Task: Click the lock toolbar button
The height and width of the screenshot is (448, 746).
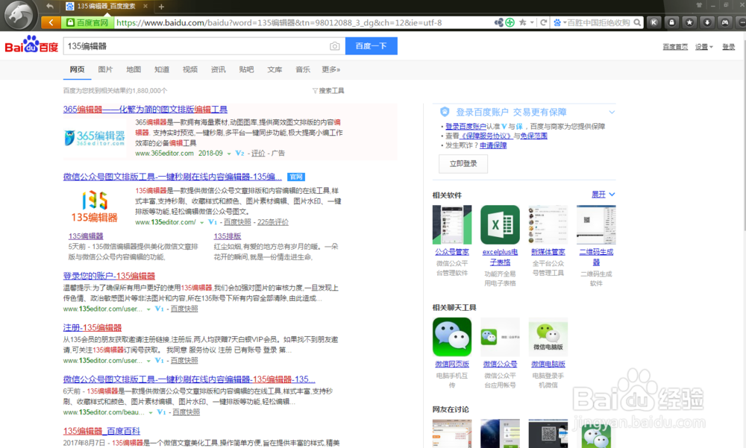Action: click(671, 22)
